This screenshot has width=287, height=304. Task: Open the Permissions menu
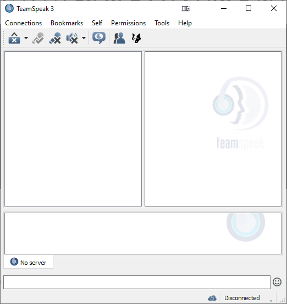coord(128,23)
